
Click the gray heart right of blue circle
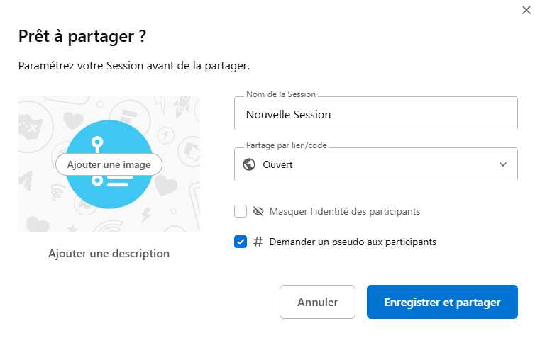tap(165, 186)
